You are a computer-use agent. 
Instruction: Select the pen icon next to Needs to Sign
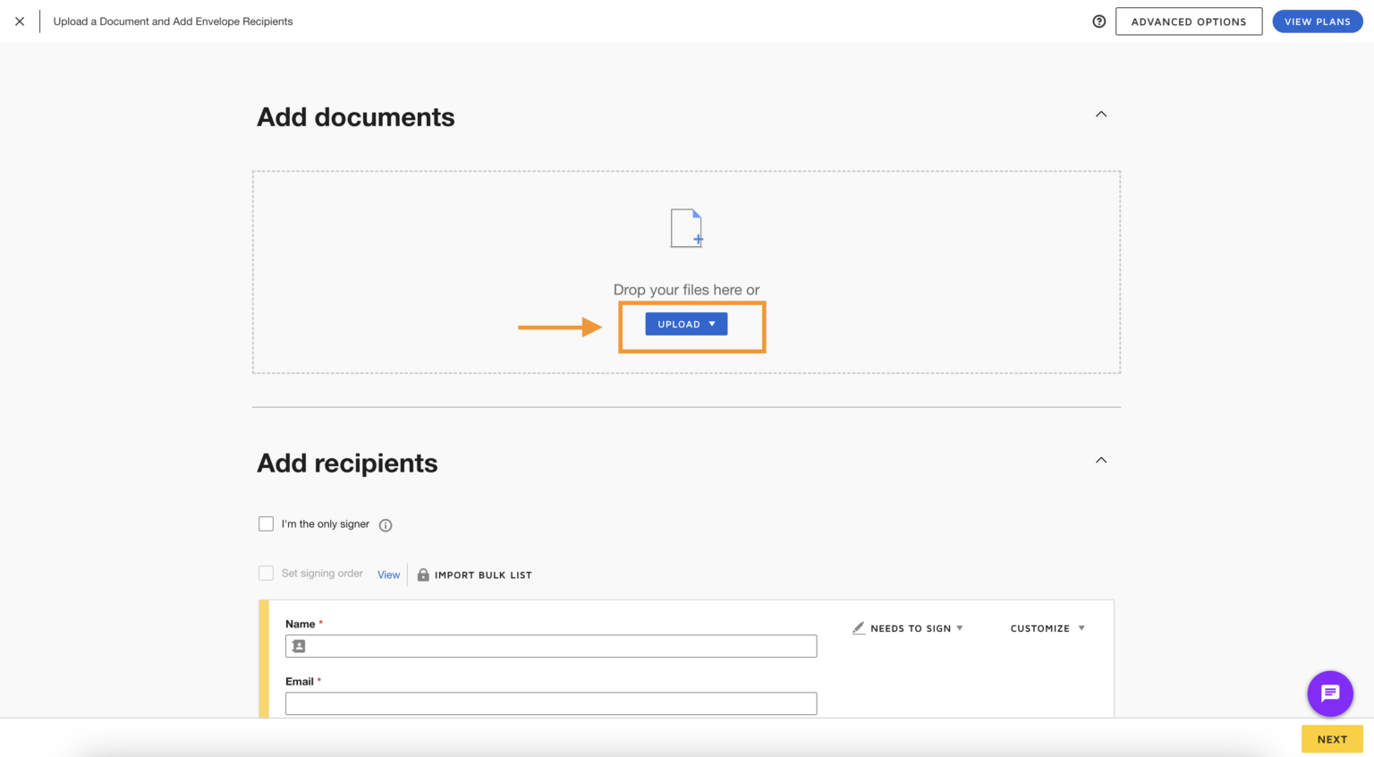[859, 628]
